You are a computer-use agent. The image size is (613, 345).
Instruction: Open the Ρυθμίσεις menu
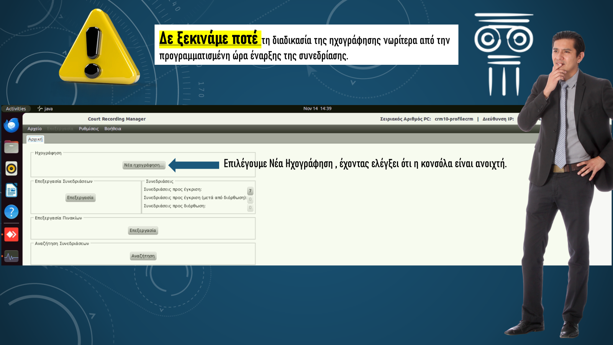click(89, 129)
